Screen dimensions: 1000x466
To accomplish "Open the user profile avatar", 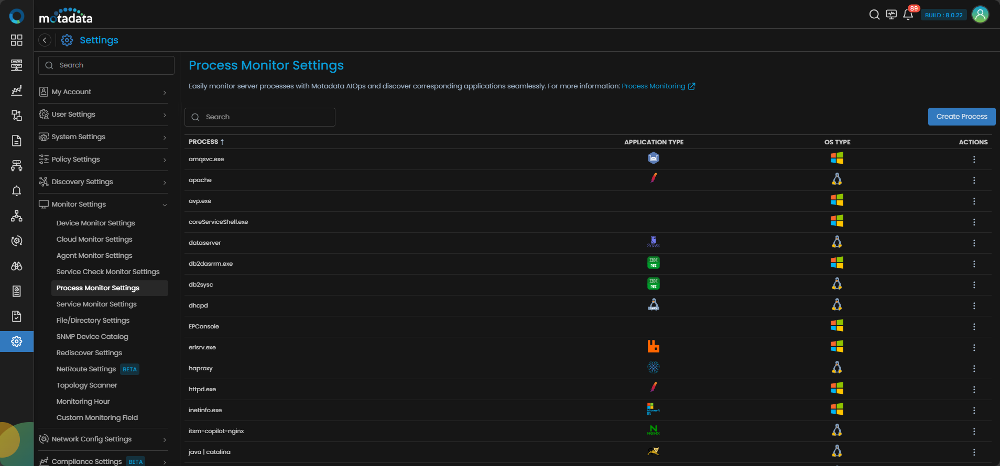I will click(x=980, y=15).
